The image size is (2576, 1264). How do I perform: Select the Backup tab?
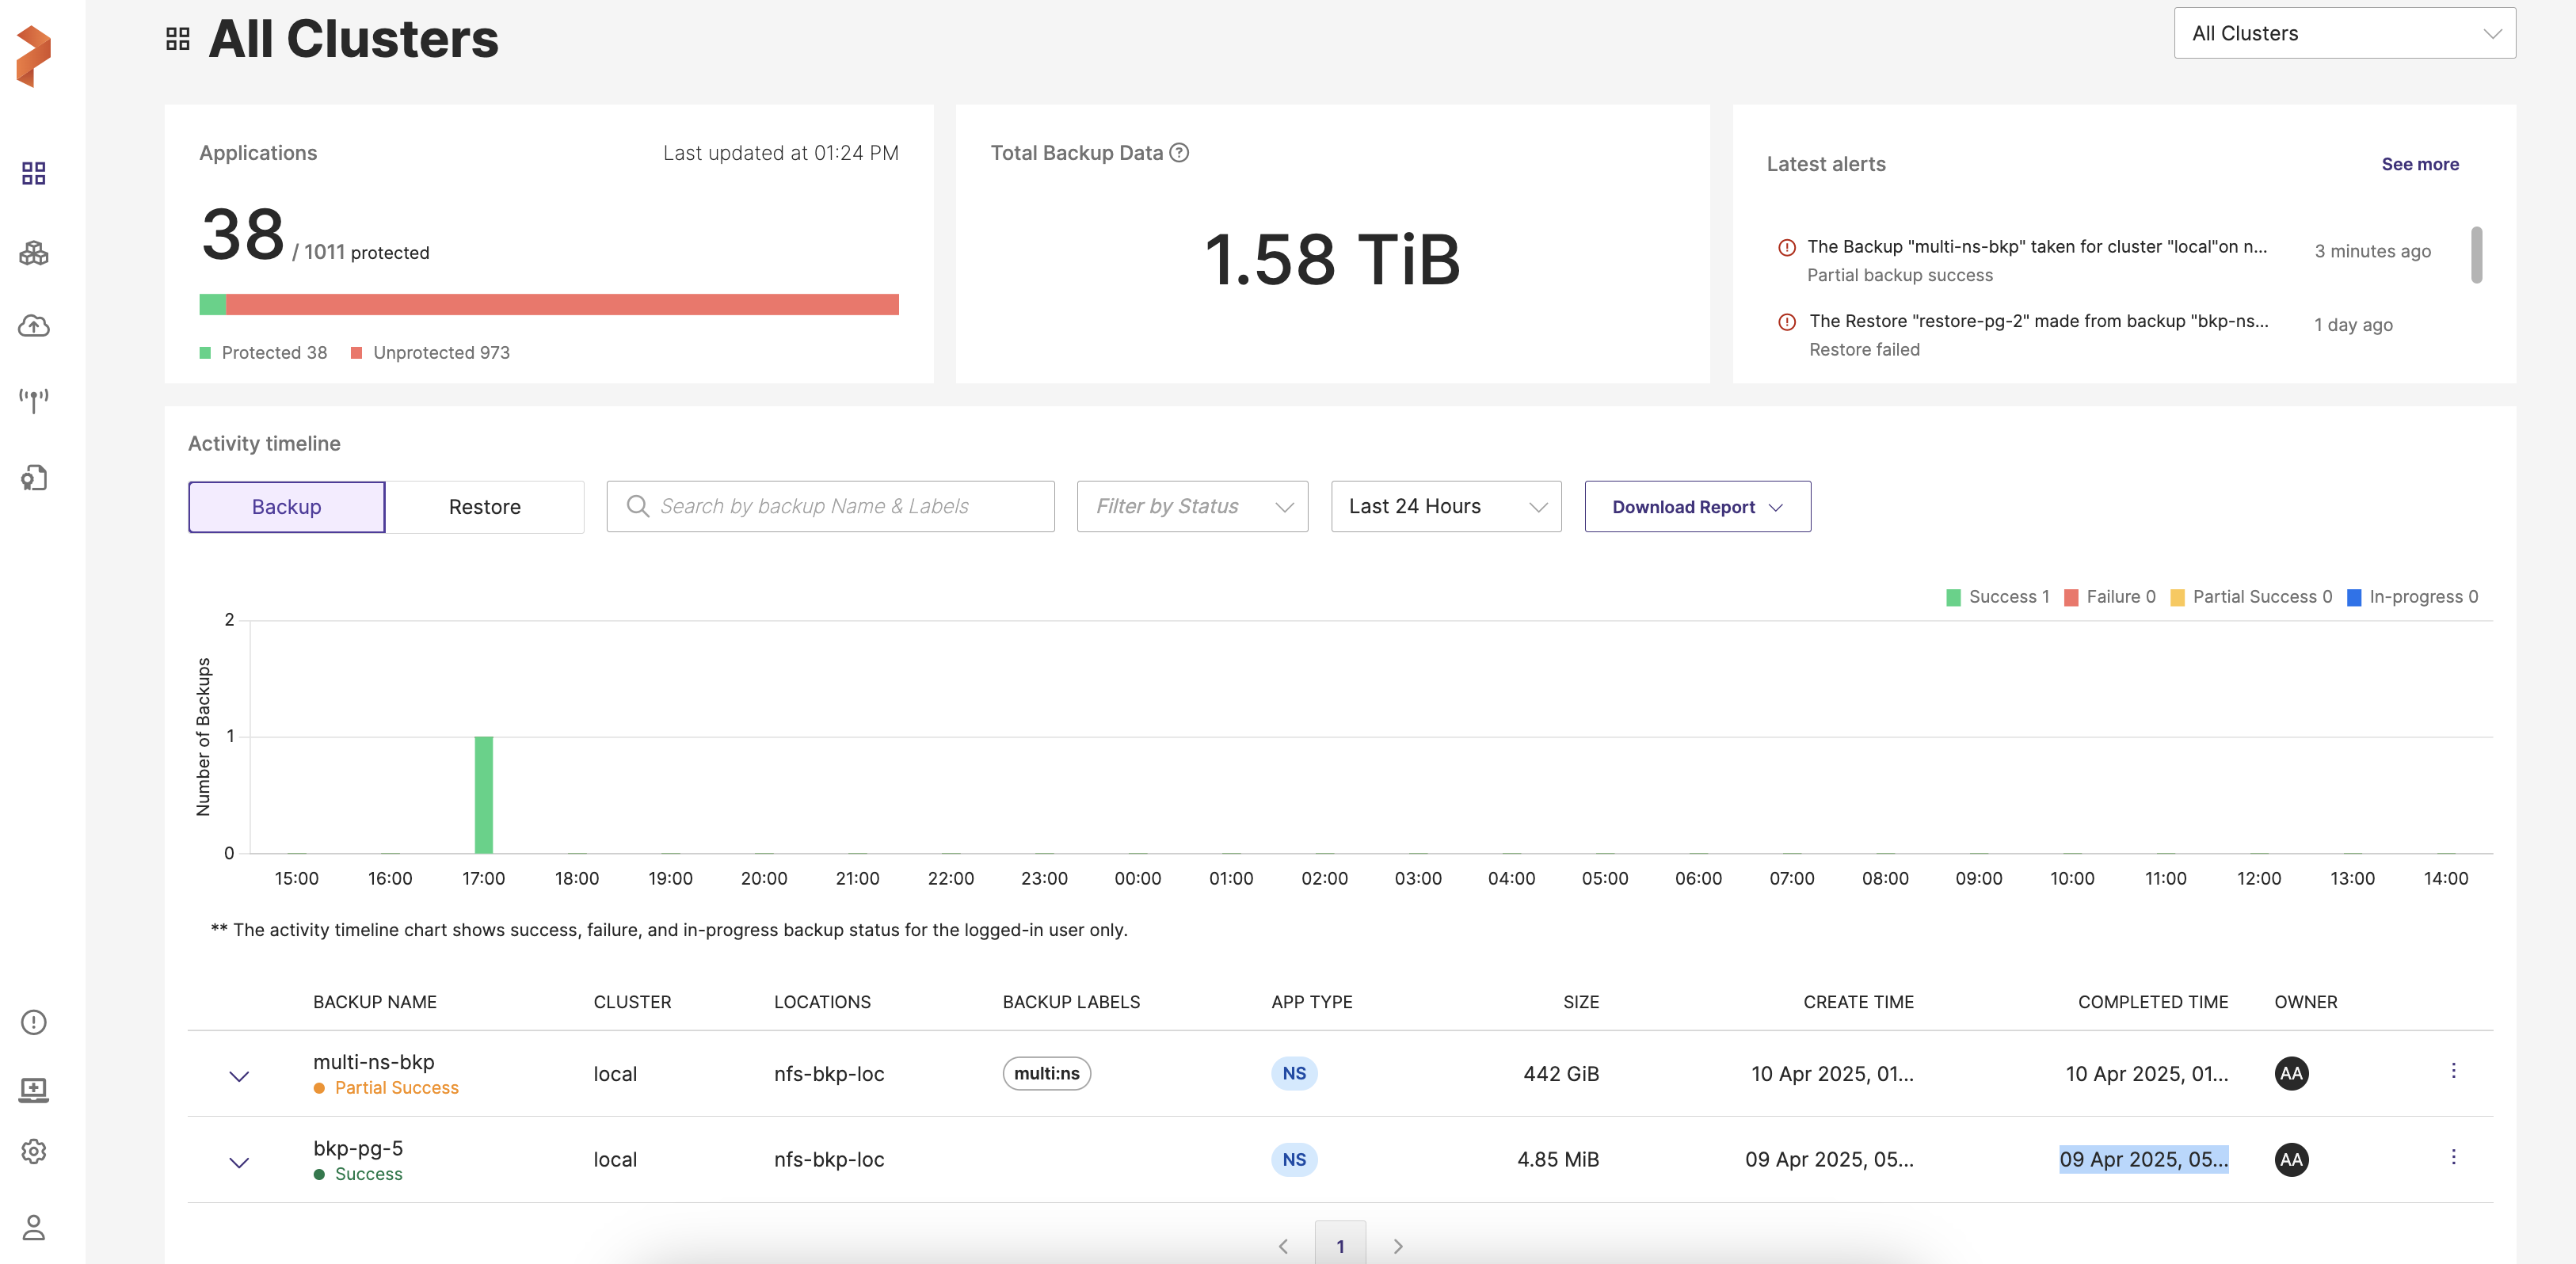[x=286, y=507]
